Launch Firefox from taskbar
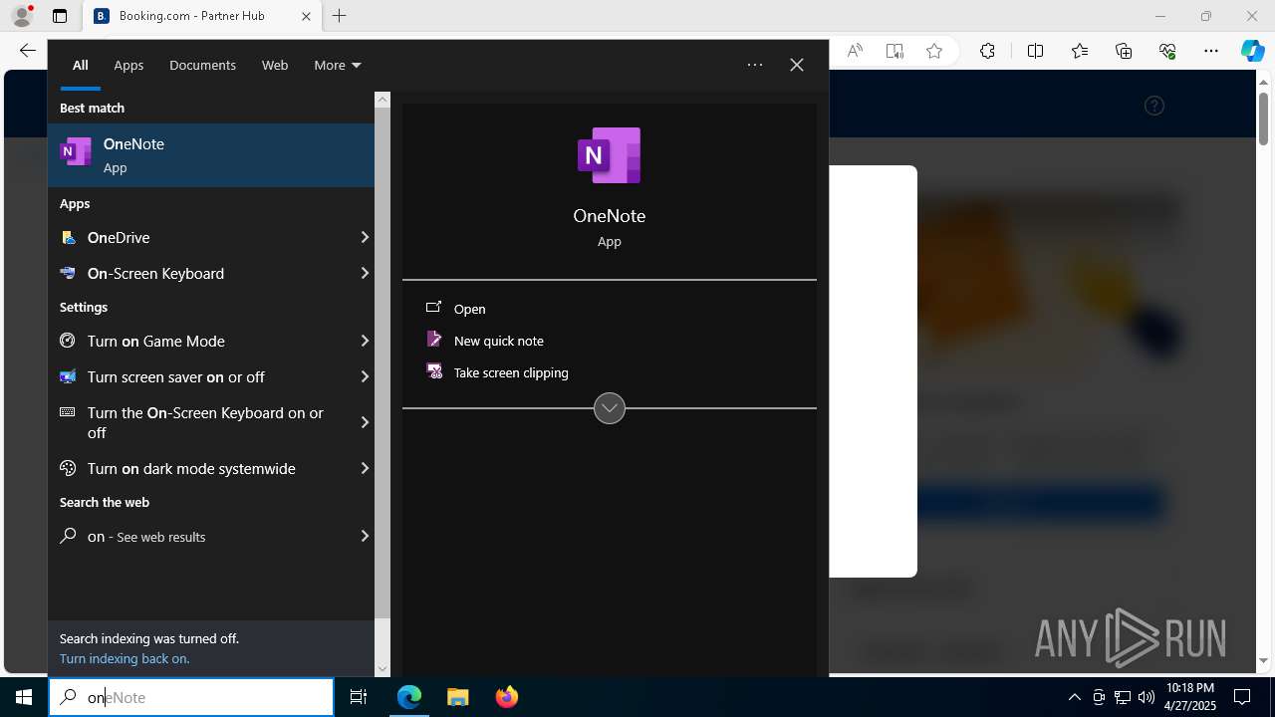This screenshot has width=1275, height=717. (507, 697)
